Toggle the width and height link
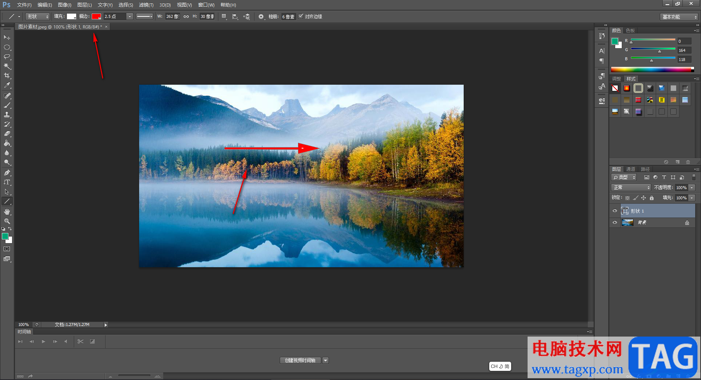This screenshot has width=701, height=380. (x=186, y=16)
